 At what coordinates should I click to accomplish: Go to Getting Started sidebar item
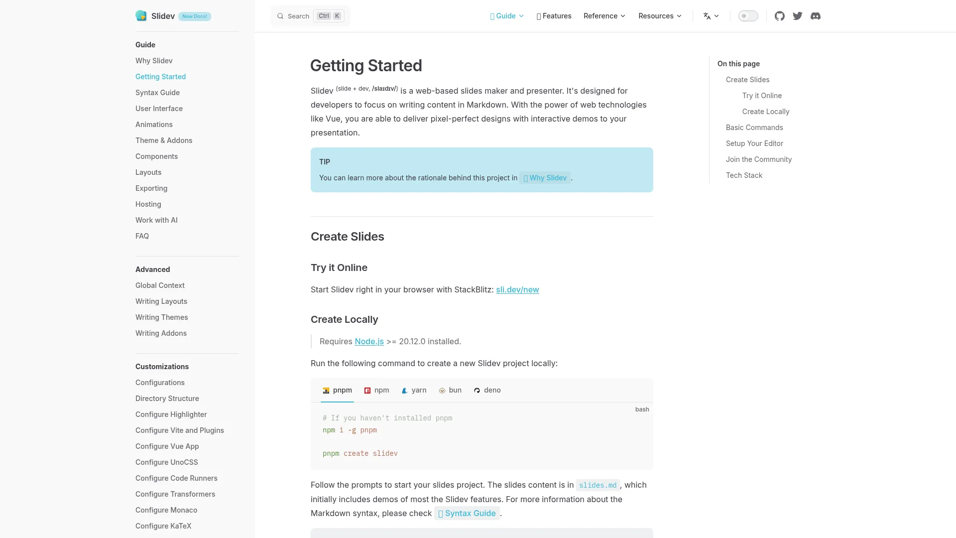click(160, 77)
